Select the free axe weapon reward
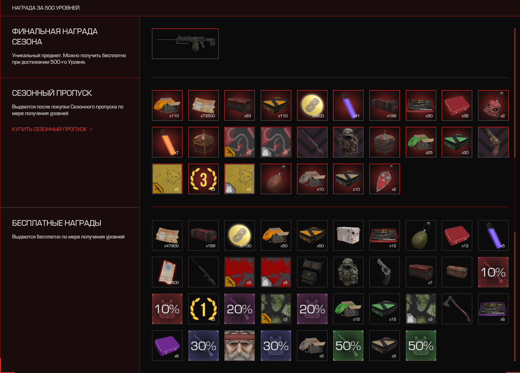520x373 pixels. [457, 309]
